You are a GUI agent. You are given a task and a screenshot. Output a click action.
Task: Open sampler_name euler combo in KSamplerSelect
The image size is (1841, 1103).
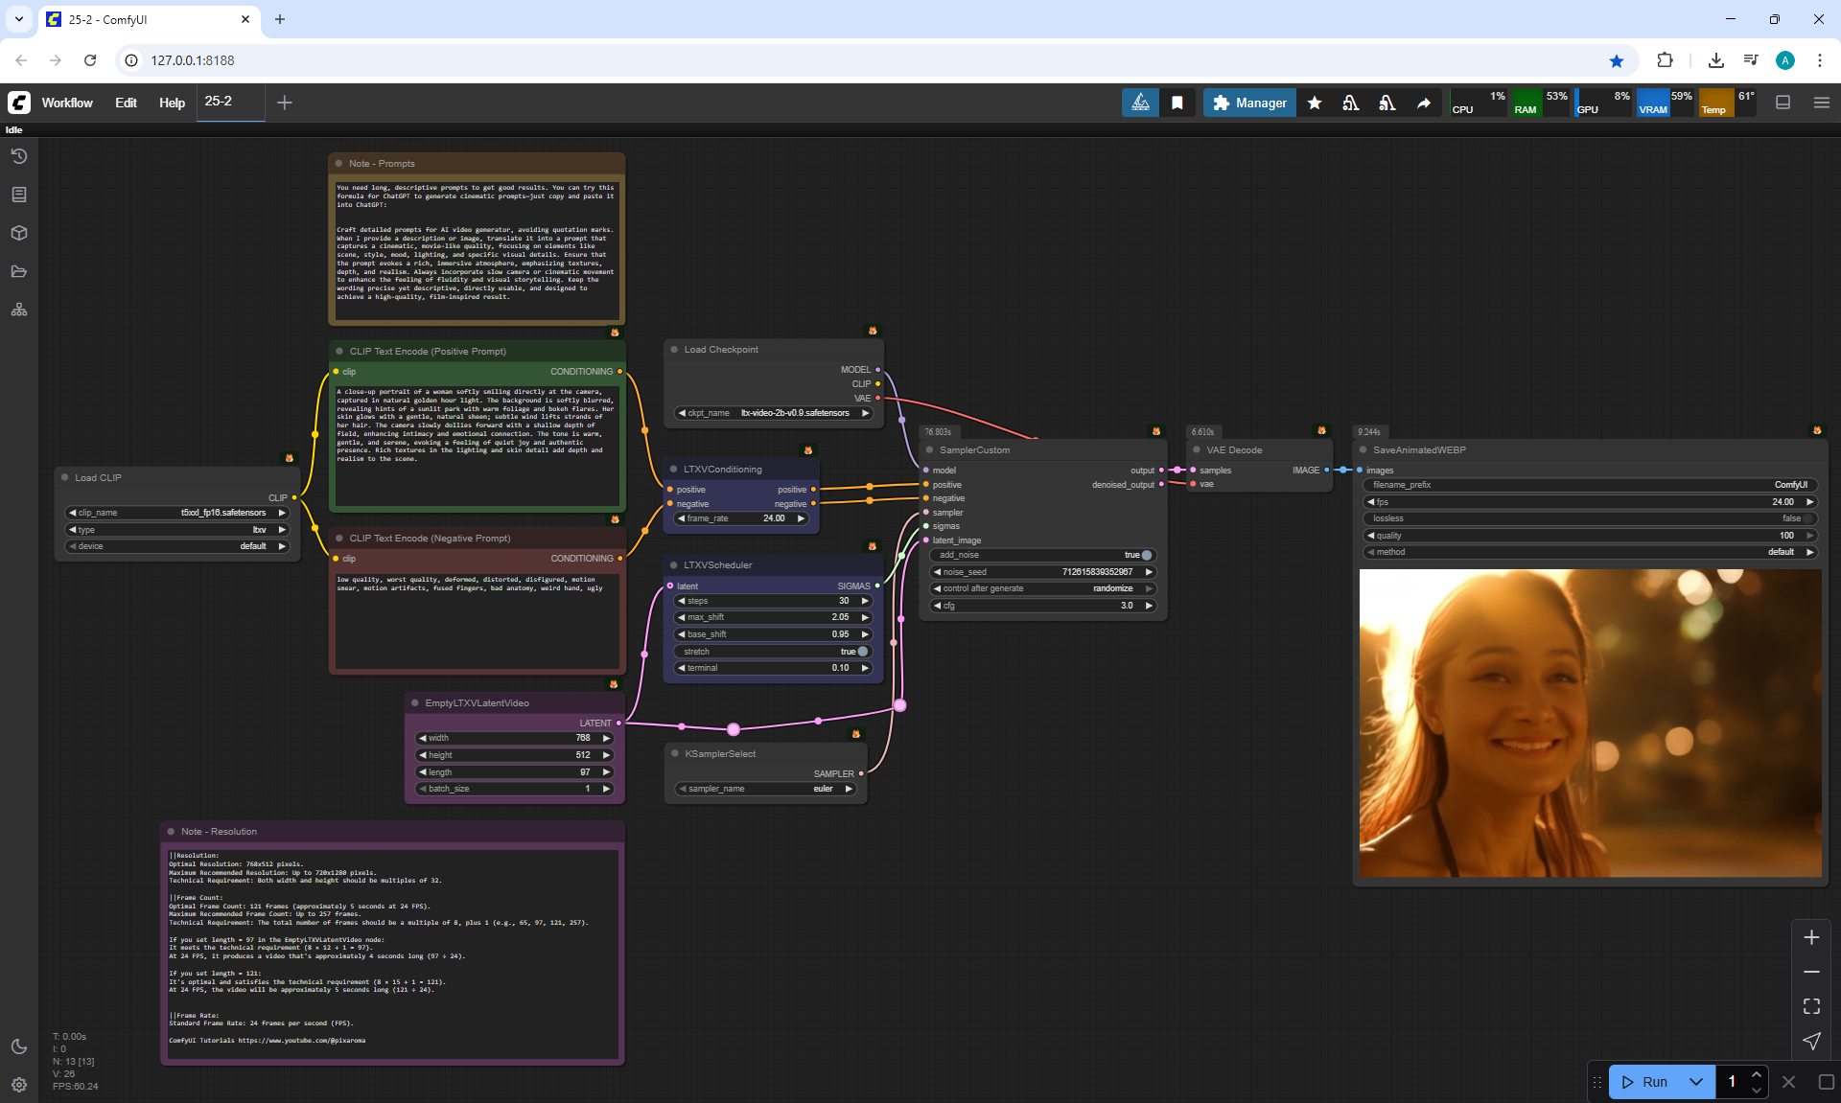click(766, 789)
